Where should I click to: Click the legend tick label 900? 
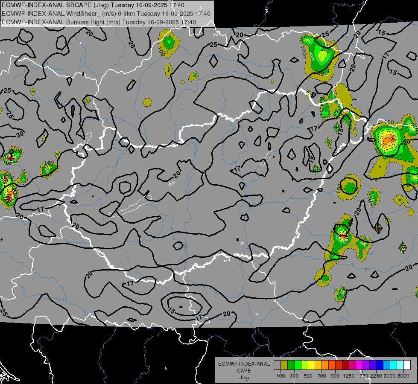[335, 376]
